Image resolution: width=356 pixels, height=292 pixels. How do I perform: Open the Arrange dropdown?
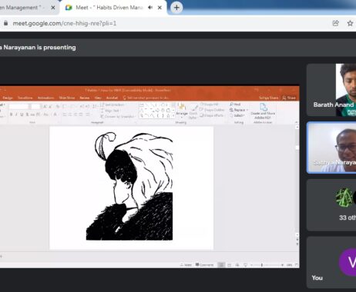[182, 111]
